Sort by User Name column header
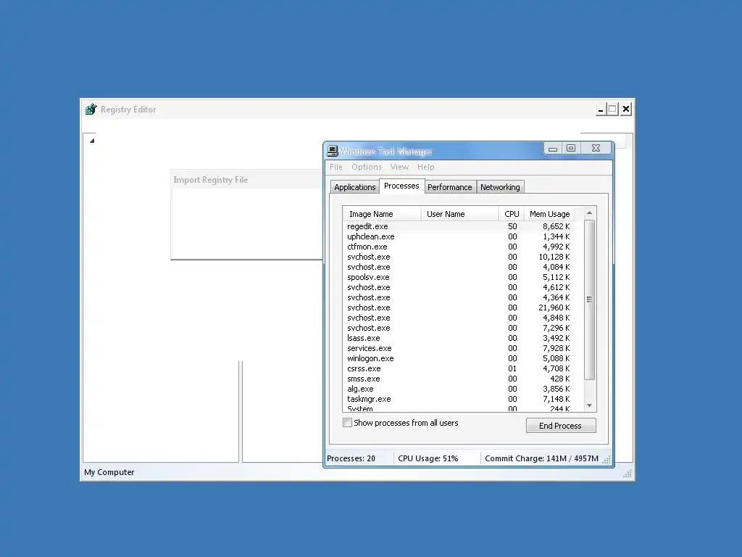Screen dimensions: 742x557 459,214
